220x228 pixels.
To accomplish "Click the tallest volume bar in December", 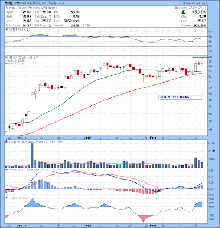I will 32,156.
